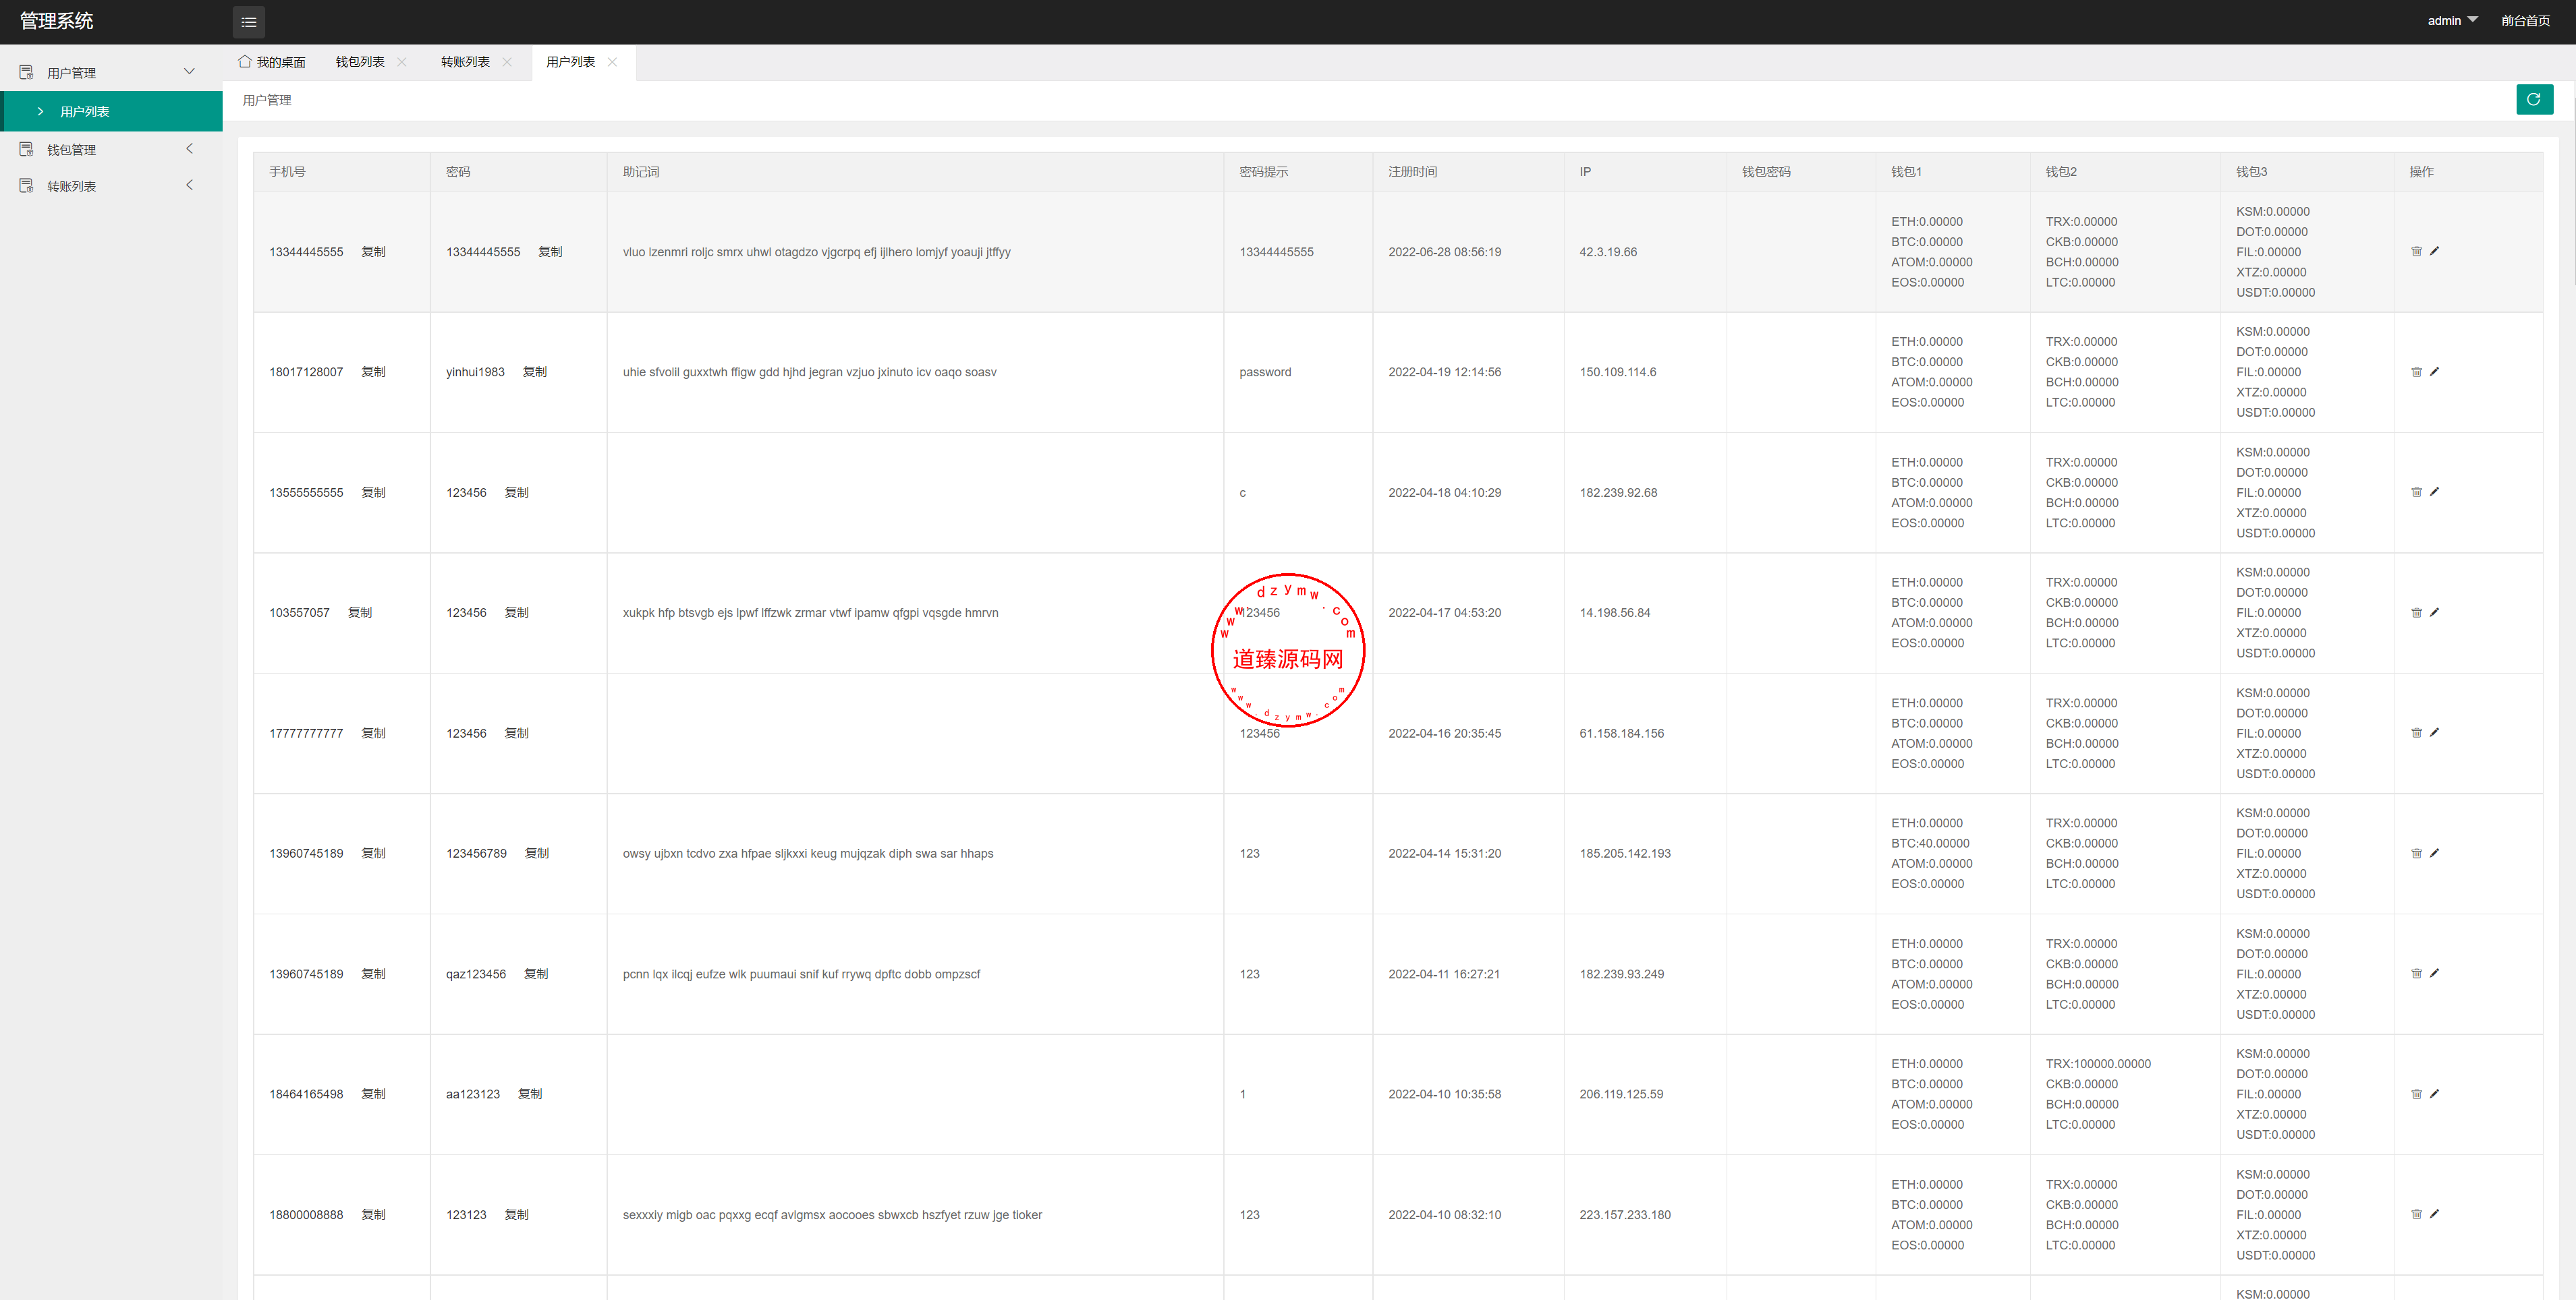Switch to the 钱包列表 tab
Viewport: 2576px width, 1300px height.
[x=360, y=62]
